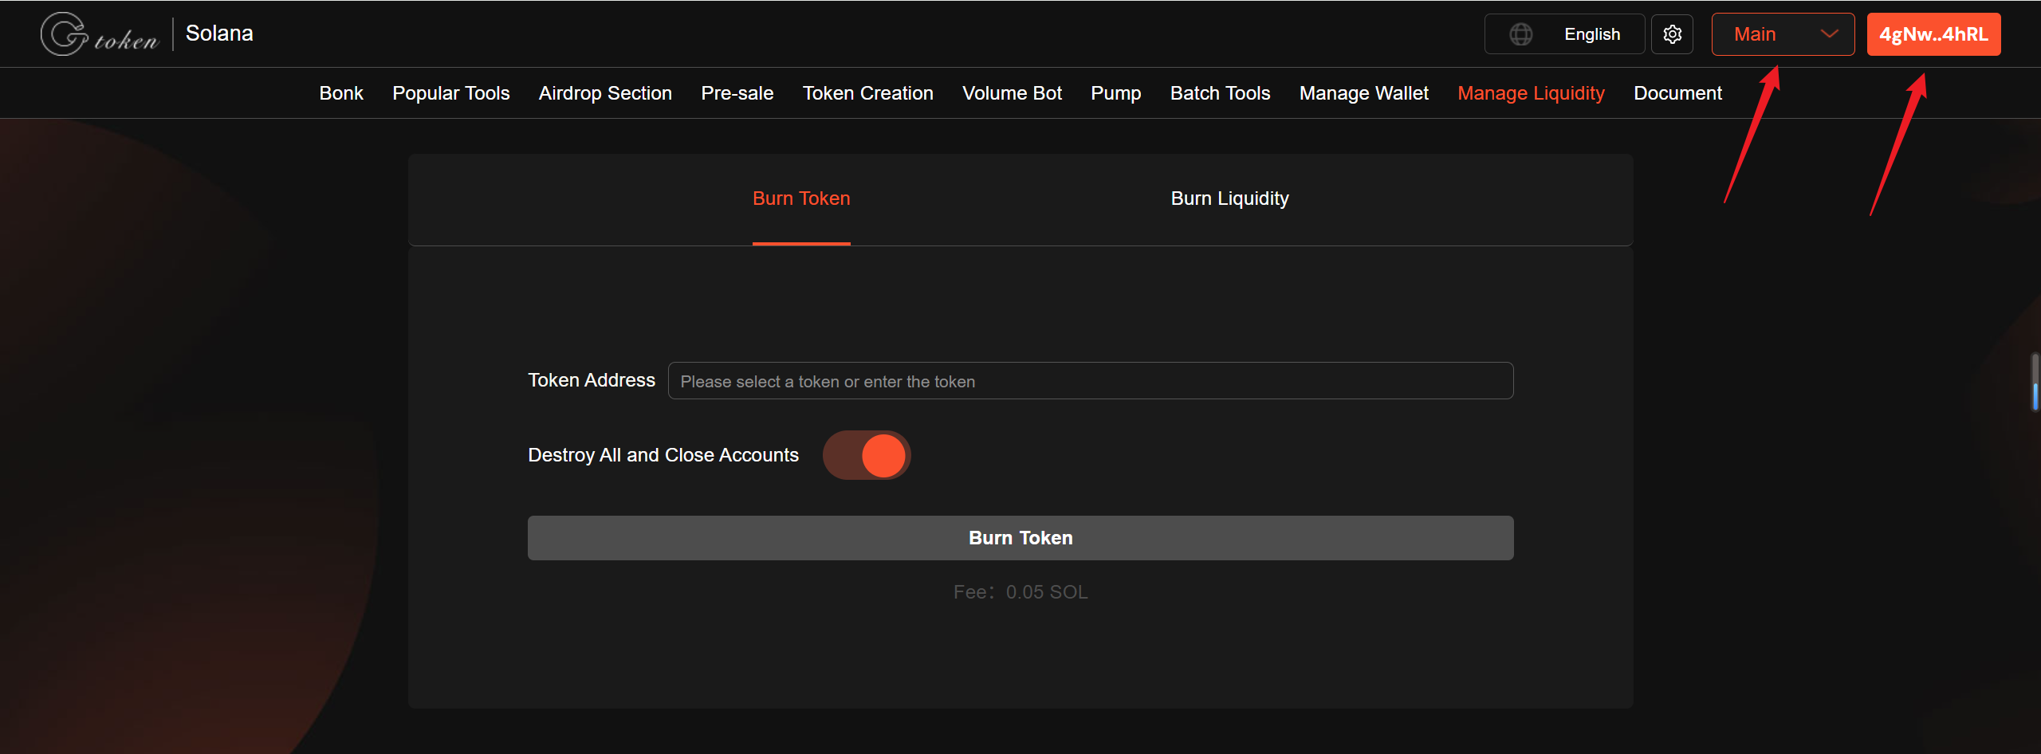Click the chevron arrow beside Main
This screenshot has width=2041, height=754.
(x=1829, y=34)
